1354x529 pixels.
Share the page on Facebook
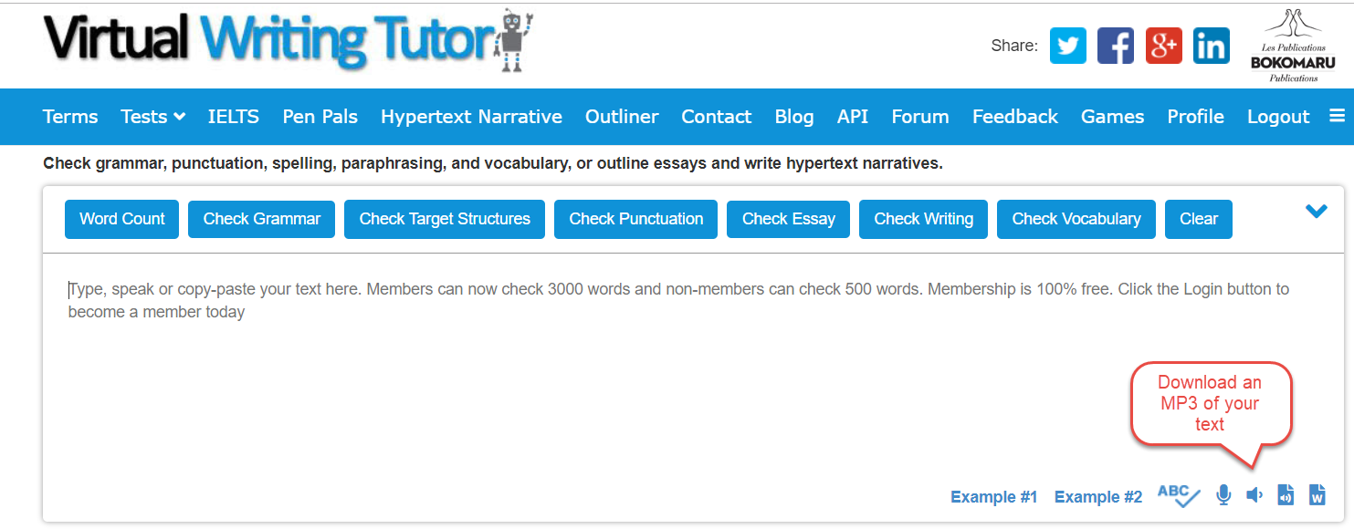point(1115,45)
